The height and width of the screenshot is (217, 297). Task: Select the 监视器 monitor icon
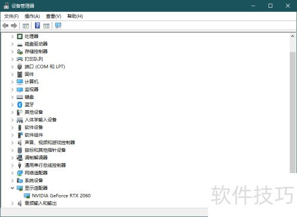point(20,90)
